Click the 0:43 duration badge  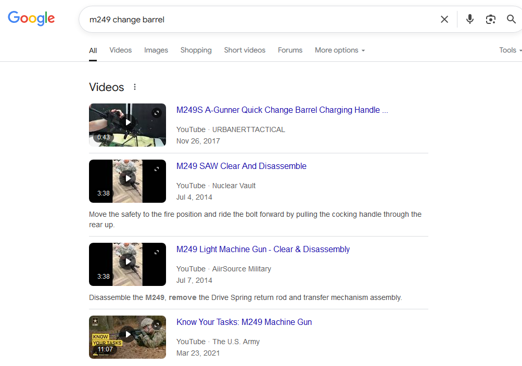point(104,137)
